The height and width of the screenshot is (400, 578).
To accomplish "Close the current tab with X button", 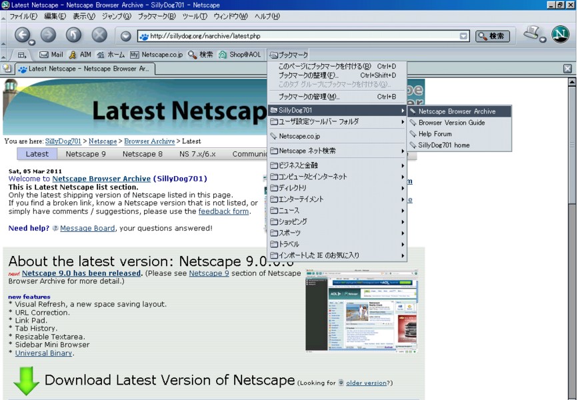I will tap(568, 69).
